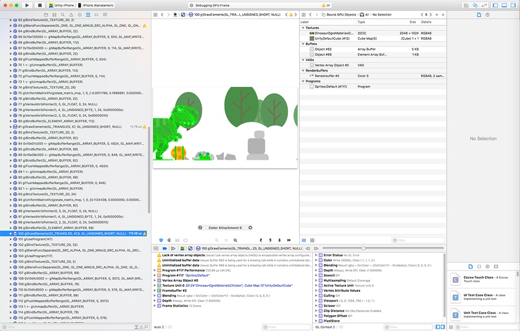Screen dimensions: 520x331
Task: Click the Run (play) button in toolbar
Action: tap(27, 5)
